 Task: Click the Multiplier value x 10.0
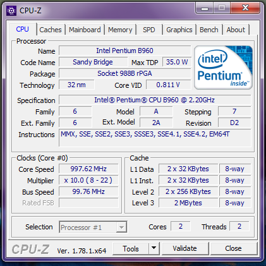click(88, 180)
